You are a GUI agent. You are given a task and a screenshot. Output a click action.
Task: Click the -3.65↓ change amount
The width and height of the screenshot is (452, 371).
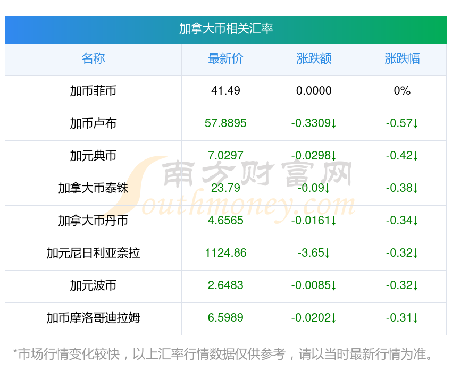(x=314, y=253)
